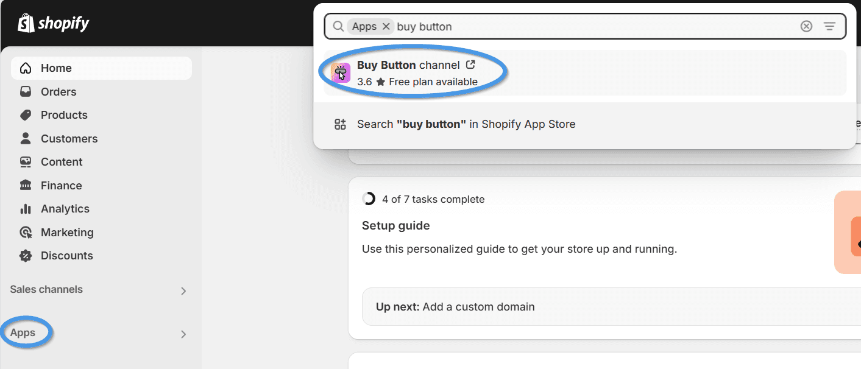Open search filter options icon
Image resolution: width=861 pixels, height=369 pixels.
[829, 26]
